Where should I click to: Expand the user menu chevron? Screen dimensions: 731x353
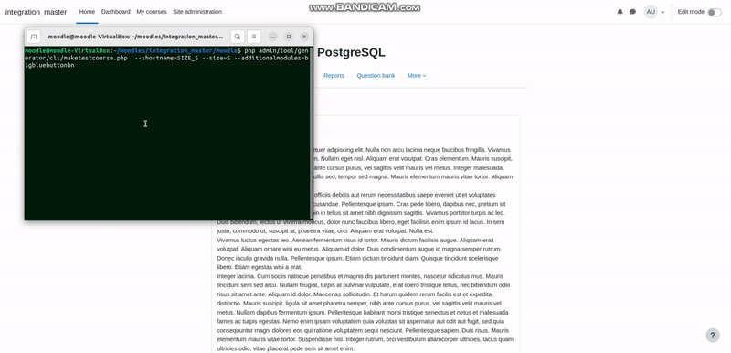coord(662,12)
